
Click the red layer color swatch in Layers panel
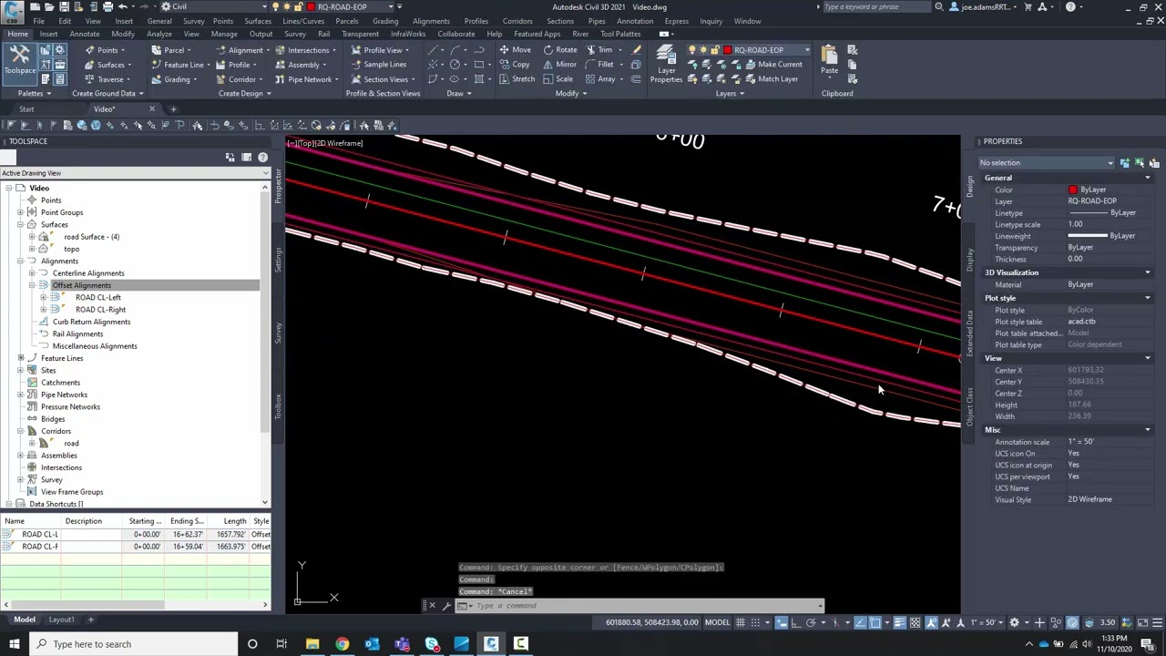[727, 50]
